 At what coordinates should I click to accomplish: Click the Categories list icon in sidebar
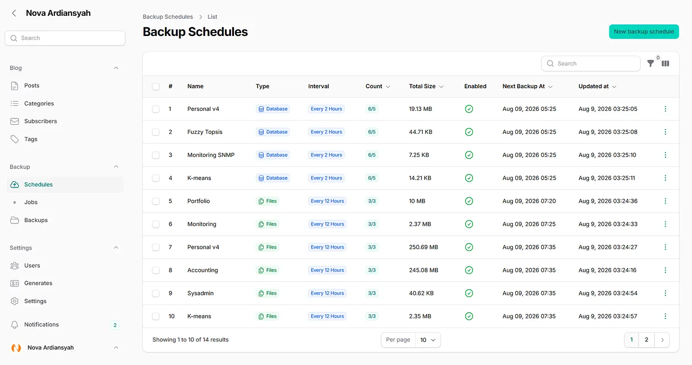(15, 104)
